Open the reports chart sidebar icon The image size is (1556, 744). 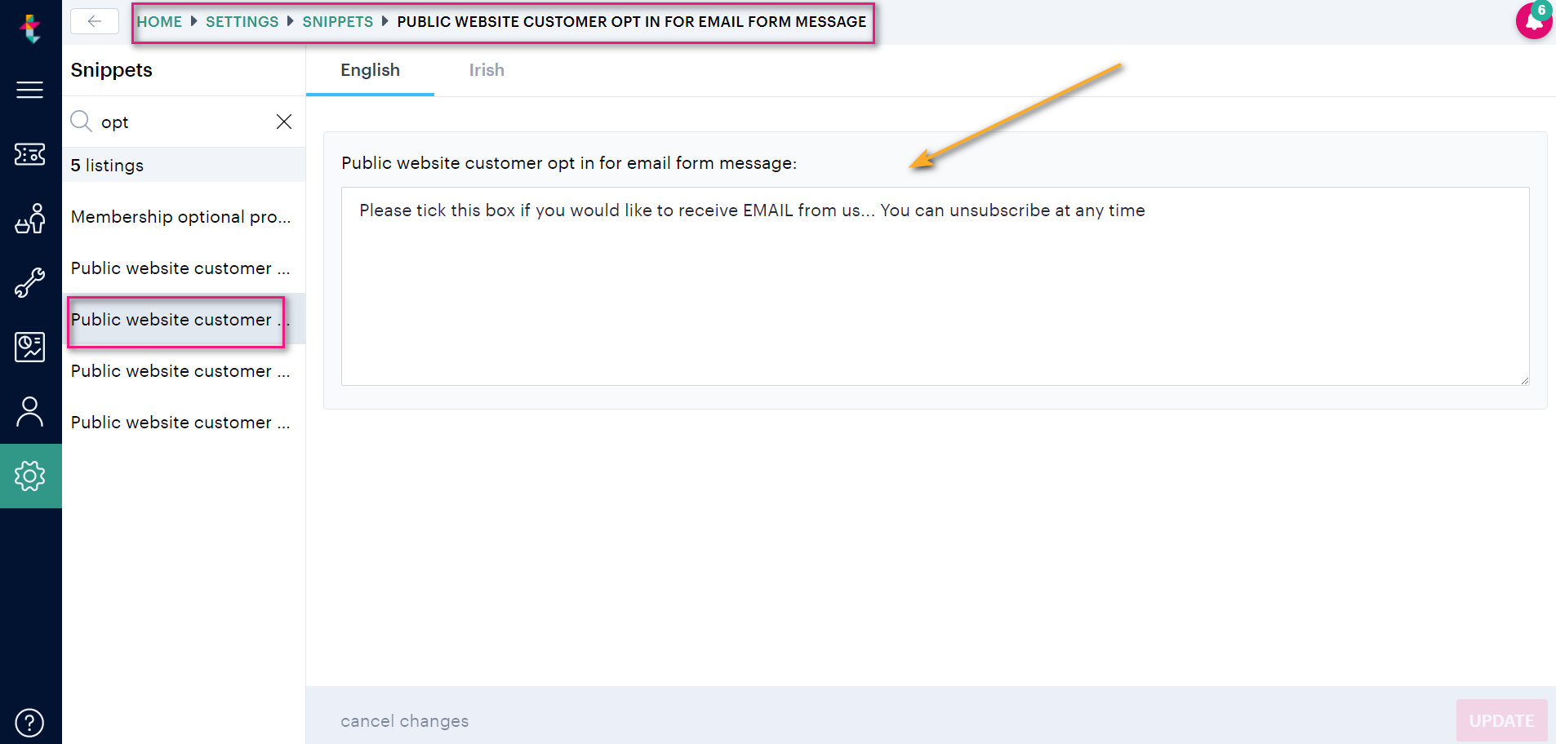(x=30, y=348)
